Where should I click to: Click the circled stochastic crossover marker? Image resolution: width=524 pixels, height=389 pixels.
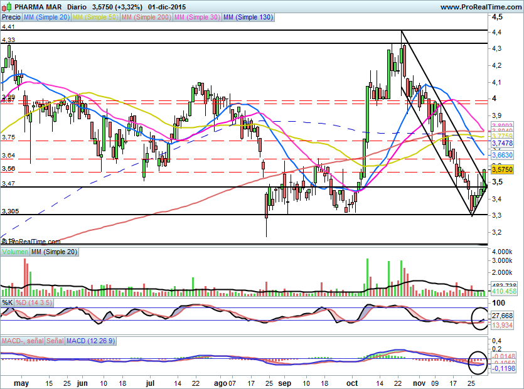(480, 316)
